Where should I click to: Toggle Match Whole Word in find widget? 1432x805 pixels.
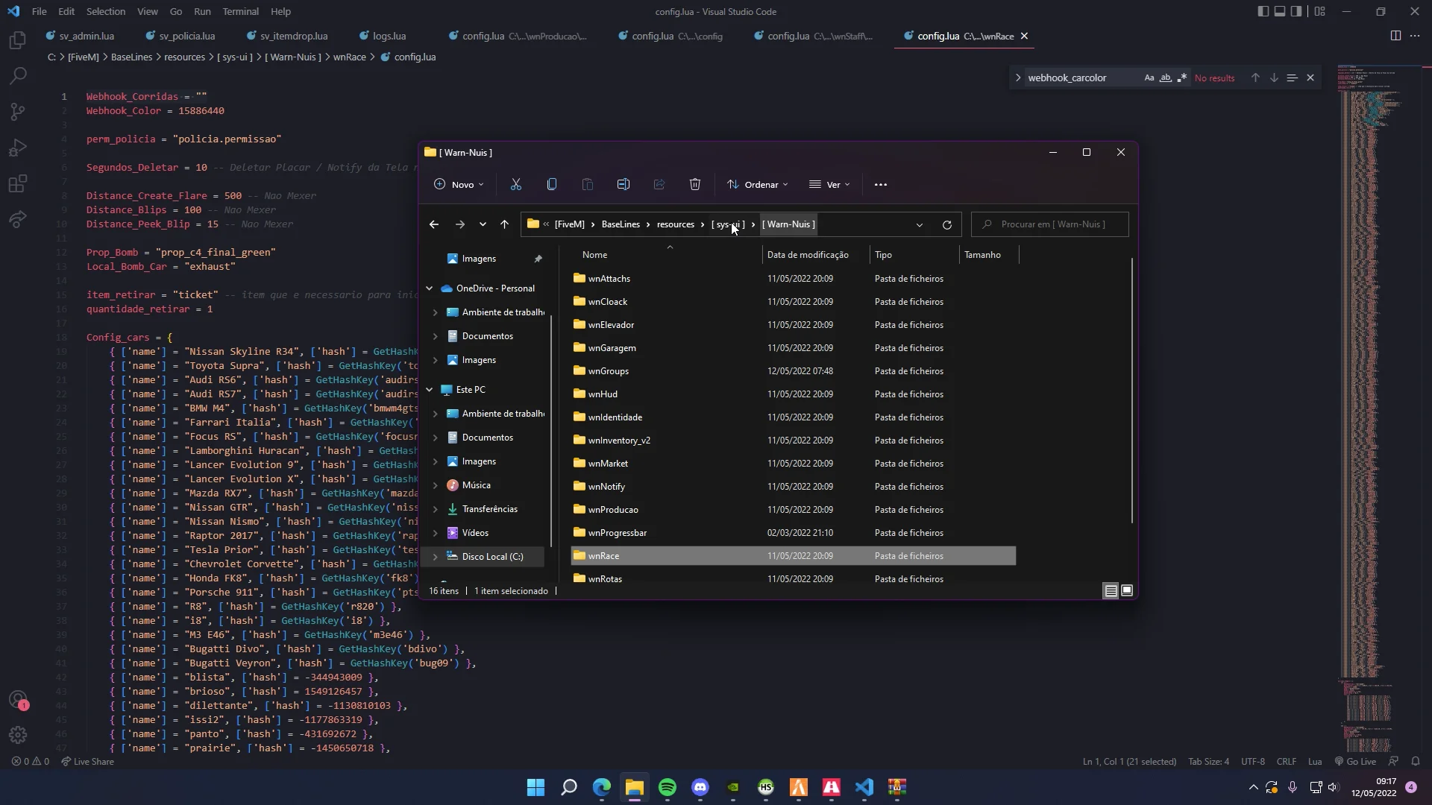click(1165, 78)
